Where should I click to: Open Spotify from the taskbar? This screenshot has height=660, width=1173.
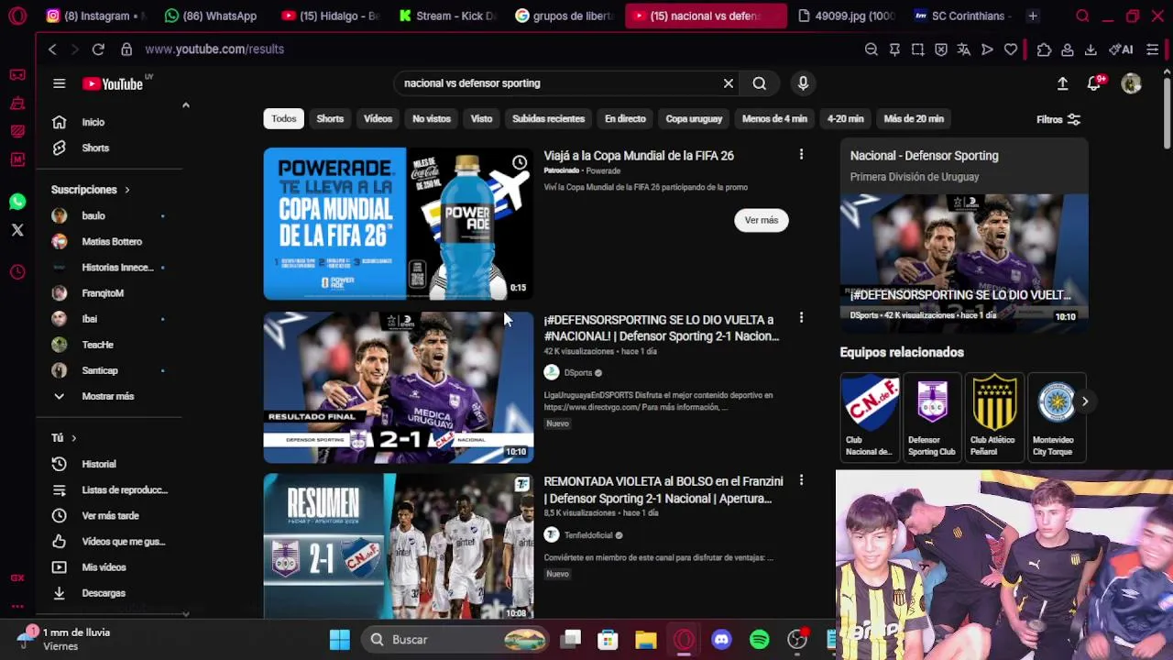coord(760,640)
